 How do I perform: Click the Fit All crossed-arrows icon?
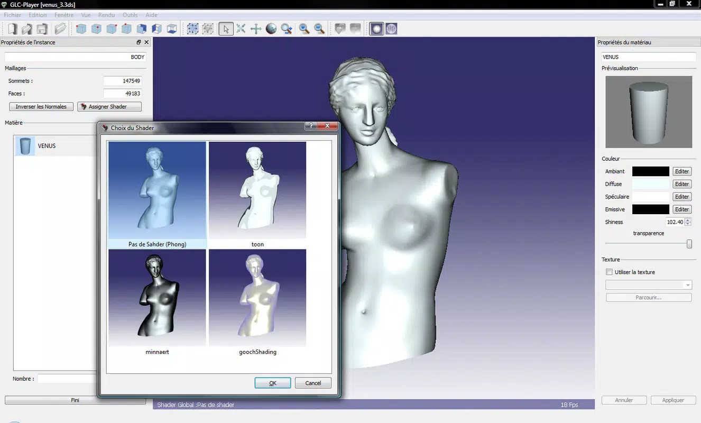[x=241, y=29]
